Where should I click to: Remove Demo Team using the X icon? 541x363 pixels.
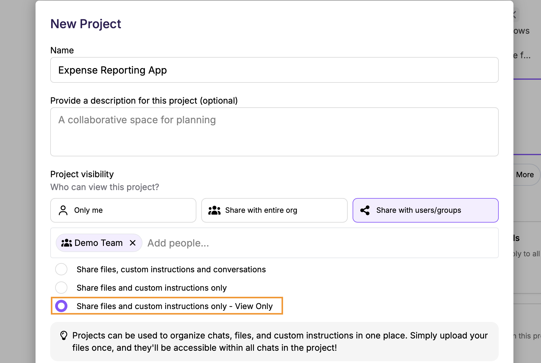click(x=133, y=243)
